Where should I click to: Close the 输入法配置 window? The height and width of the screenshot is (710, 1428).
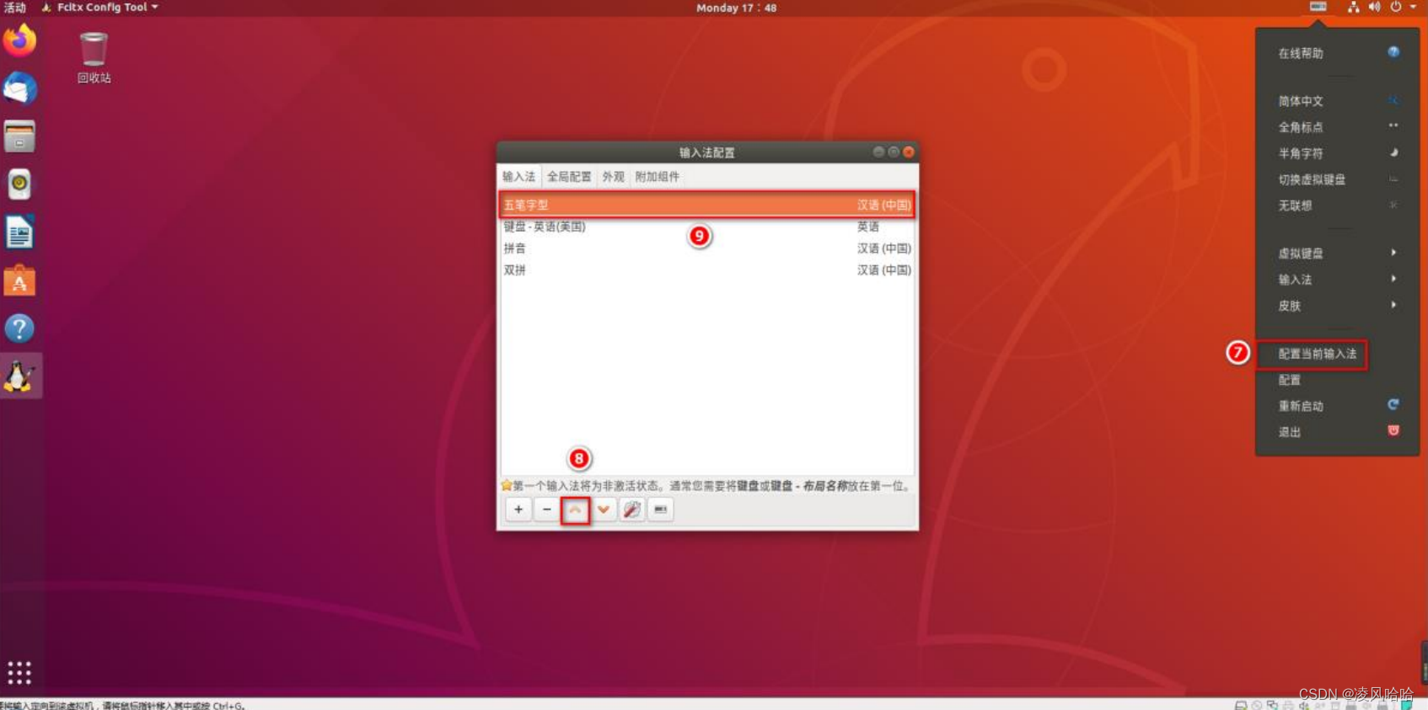coord(909,152)
